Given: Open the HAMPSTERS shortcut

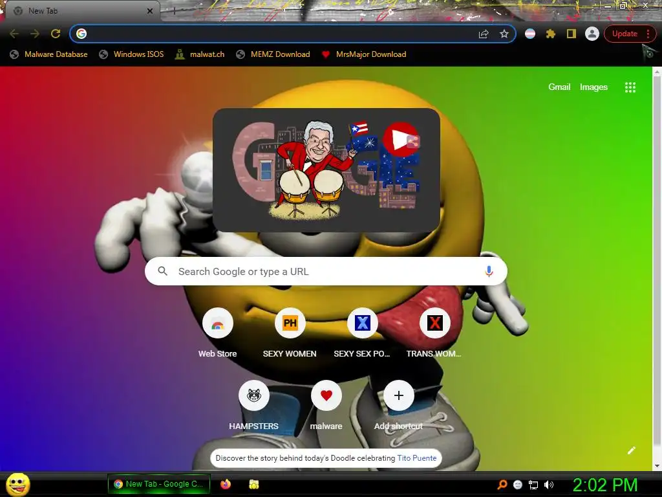Looking at the screenshot, I should click(x=253, y=395).
